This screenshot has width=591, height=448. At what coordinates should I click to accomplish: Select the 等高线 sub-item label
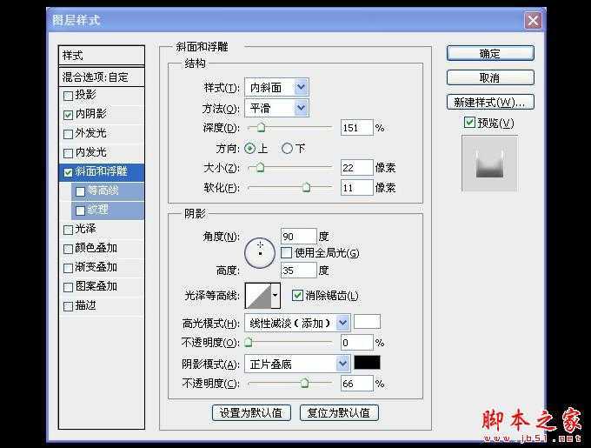click(103, 191)
